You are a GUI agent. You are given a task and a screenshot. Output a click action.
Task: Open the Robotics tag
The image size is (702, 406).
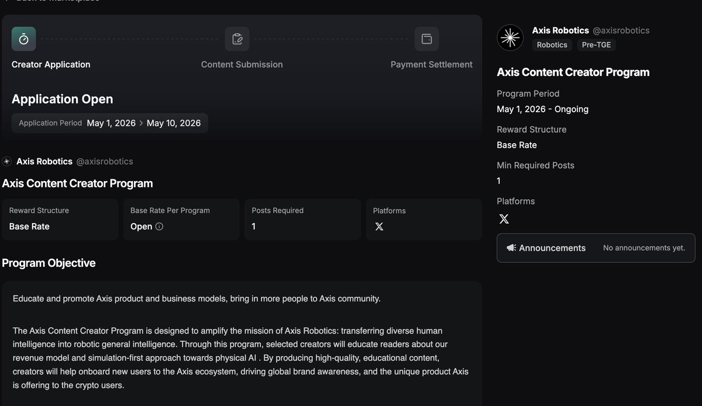(x=552, y=45)
